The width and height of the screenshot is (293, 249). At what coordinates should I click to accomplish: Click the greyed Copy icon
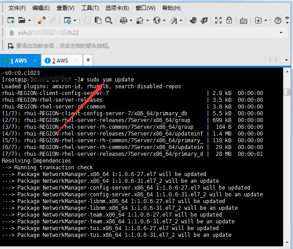click(87, 20)
